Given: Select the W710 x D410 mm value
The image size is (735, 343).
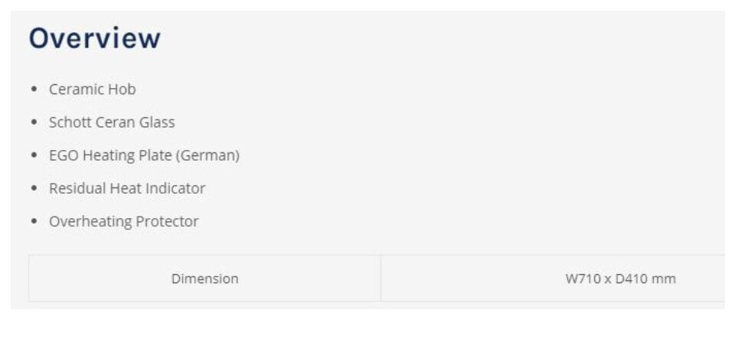Looking at the screenshot, I should click(x=621, y=279).
